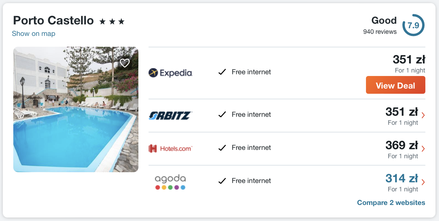439x221 pixels.
Task: Open Agoda deal via red chevron arrow
Action: pyautogui.click(x=423, y=182)
